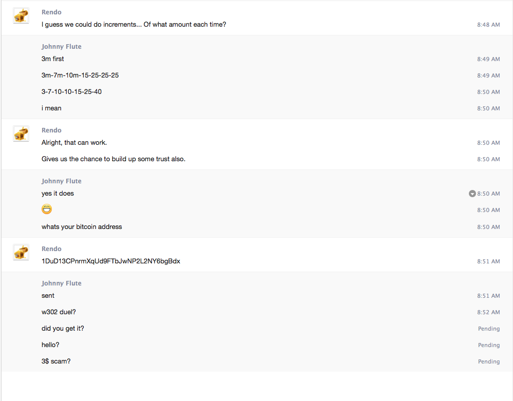The image size is (513, 401).
Task: Click Johnny Flute's name above "3m first"
Action: [61, 47]
